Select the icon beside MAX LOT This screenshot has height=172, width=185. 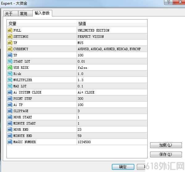(x=10, y=86)
